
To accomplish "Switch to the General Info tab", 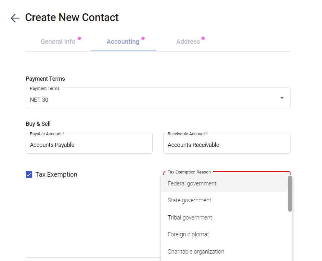I will click(x=58, y=42).
